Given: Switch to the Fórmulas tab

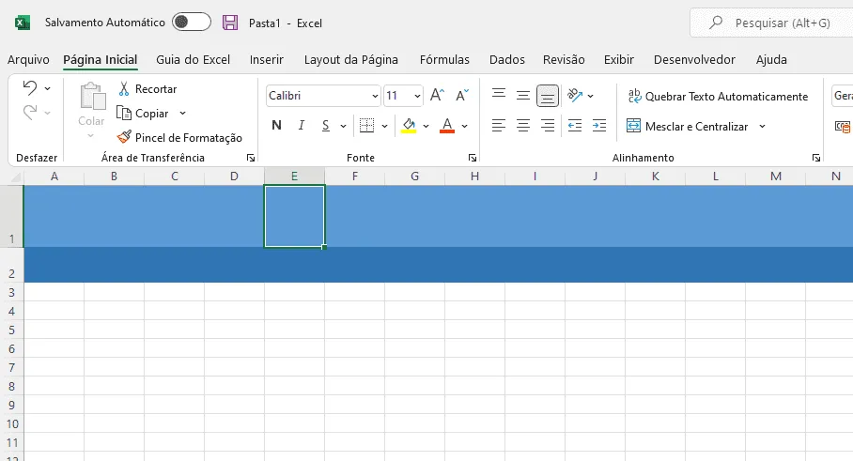Looking at the screenshot, I should [444, 60].
